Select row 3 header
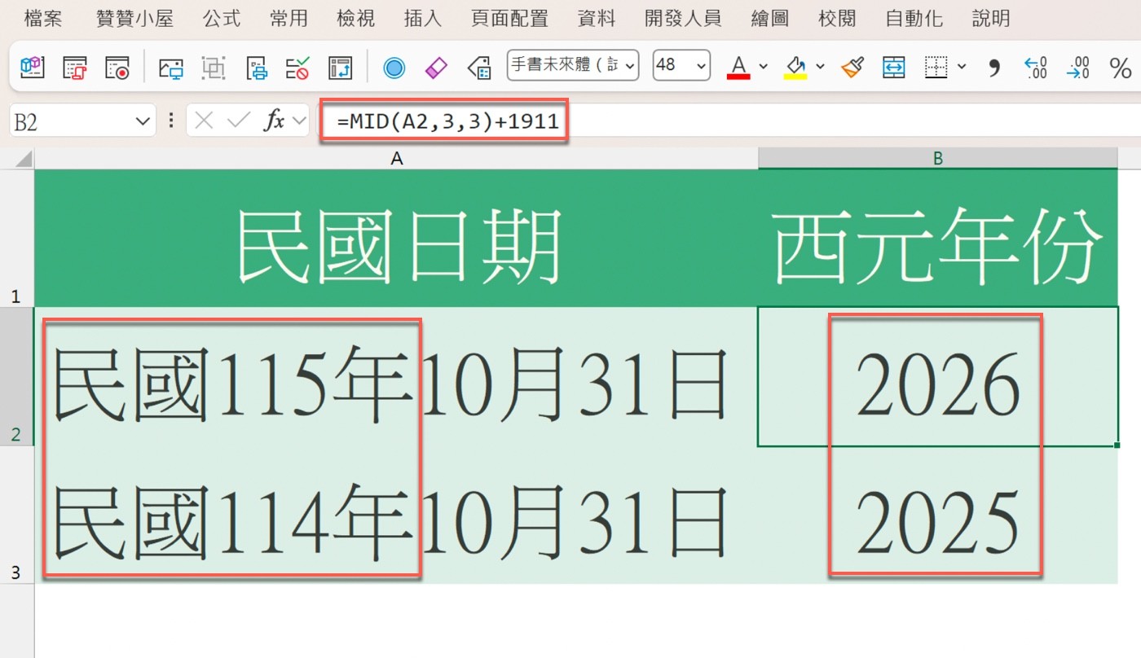Screen dimensions: 1141x658 (x=17, y=515)
